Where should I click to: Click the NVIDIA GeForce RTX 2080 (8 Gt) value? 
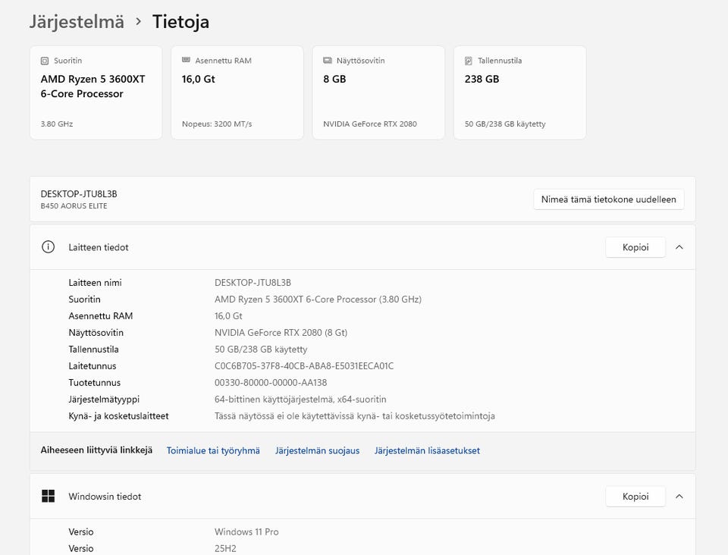pyautogui.click(x=281, y=332)
